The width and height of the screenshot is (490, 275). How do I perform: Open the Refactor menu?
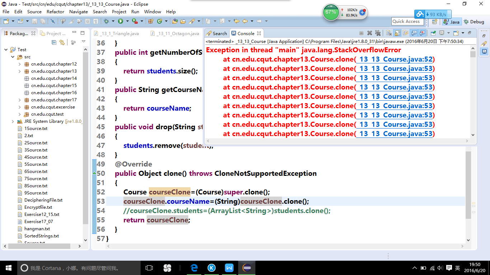click(56, 11)
